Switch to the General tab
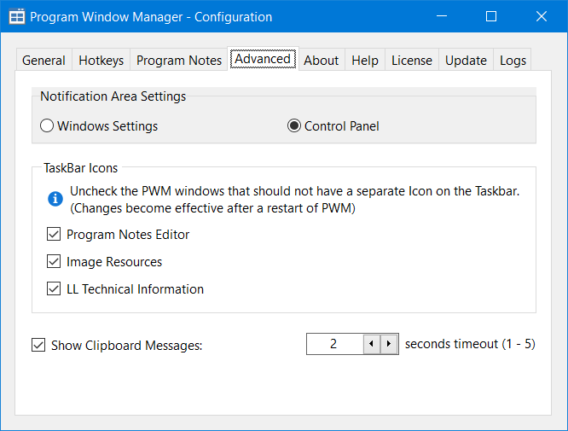This screenshot has width=568, height=431. 43,61
